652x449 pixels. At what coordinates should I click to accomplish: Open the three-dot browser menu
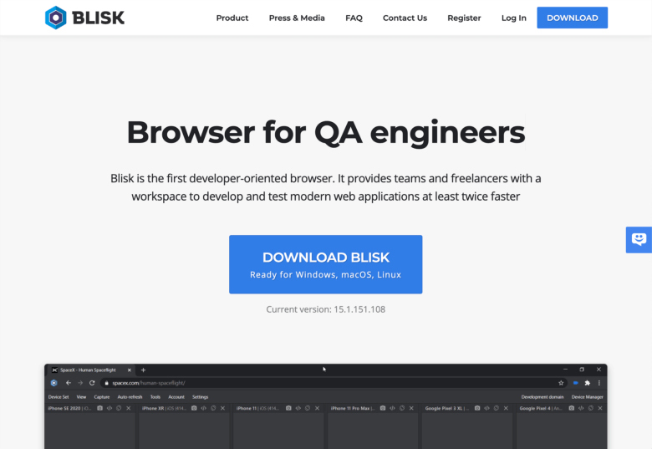pyautogui.click(x=599, y=383)
